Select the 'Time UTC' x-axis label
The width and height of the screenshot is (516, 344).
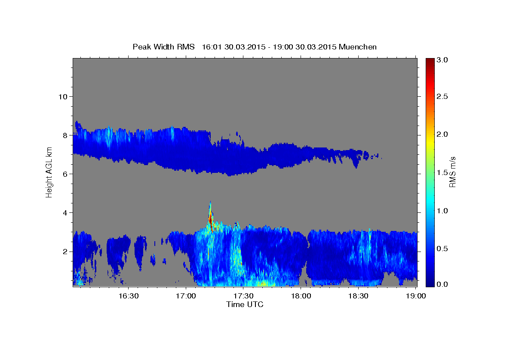click(x=245, y=304)
